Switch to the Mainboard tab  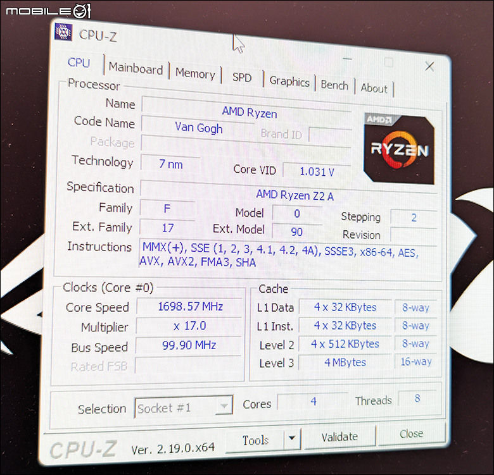coord(136,68)
